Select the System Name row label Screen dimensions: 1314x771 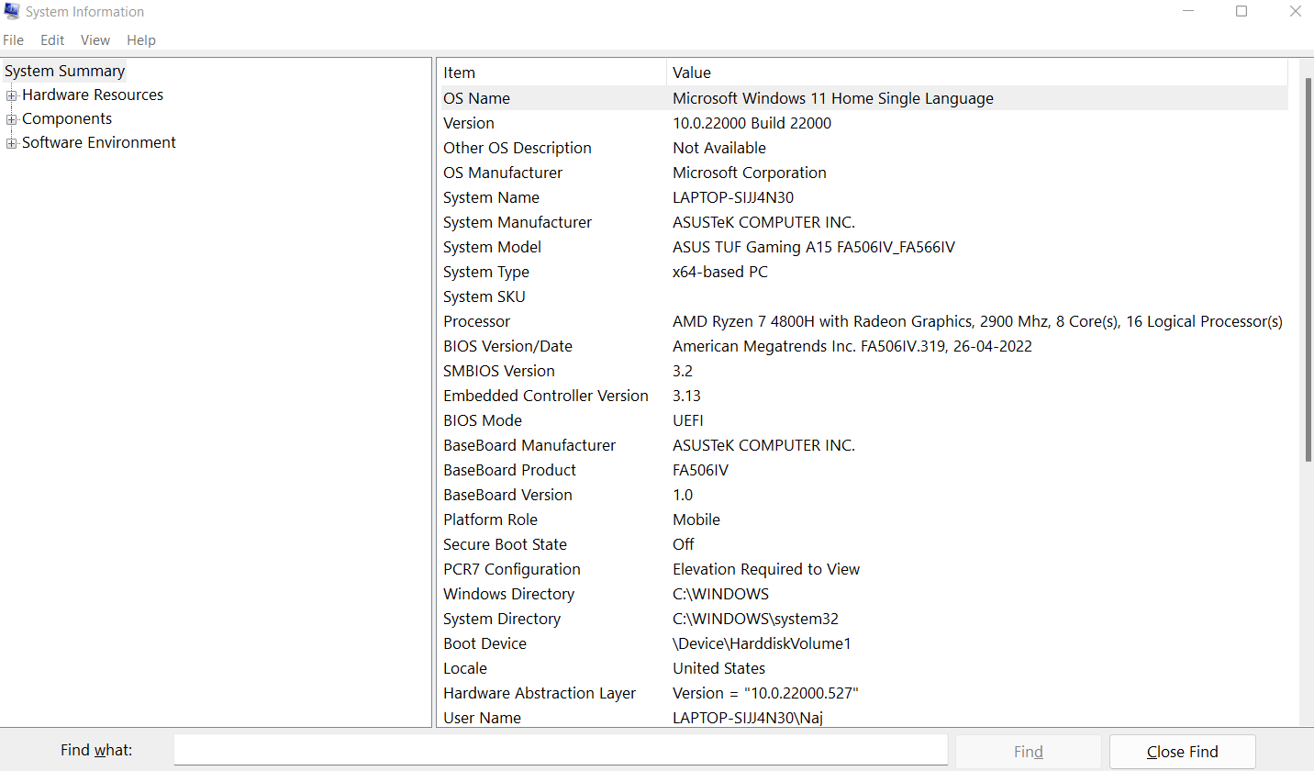point(491,197)
